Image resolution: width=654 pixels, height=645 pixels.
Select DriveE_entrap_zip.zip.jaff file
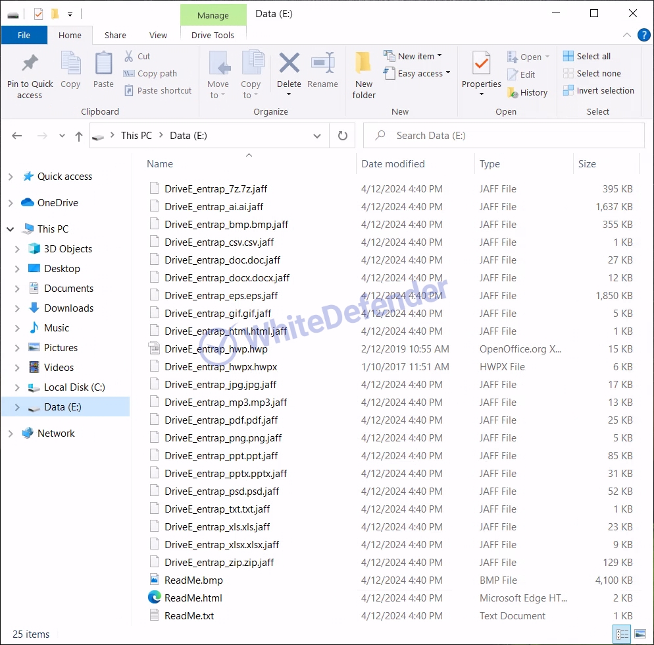point(219,563)
